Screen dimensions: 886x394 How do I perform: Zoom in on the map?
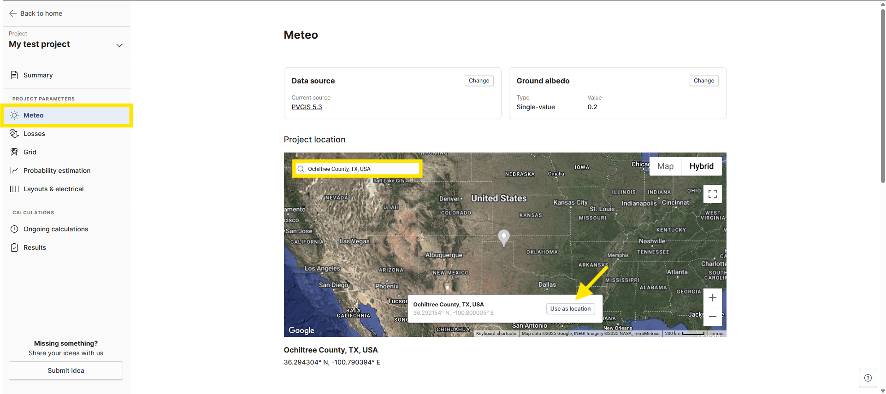pos(713,298)
